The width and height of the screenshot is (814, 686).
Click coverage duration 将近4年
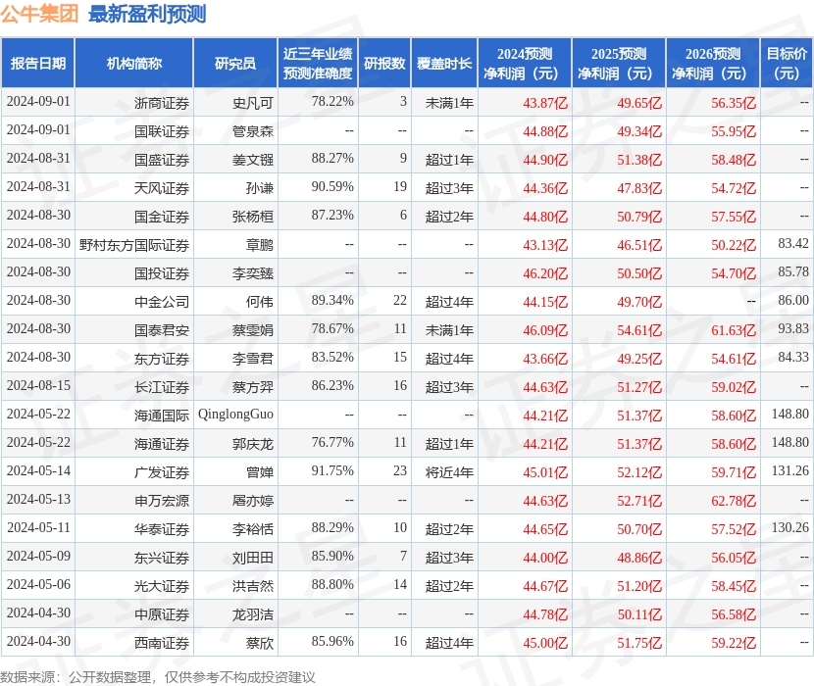tap(449, 472)
